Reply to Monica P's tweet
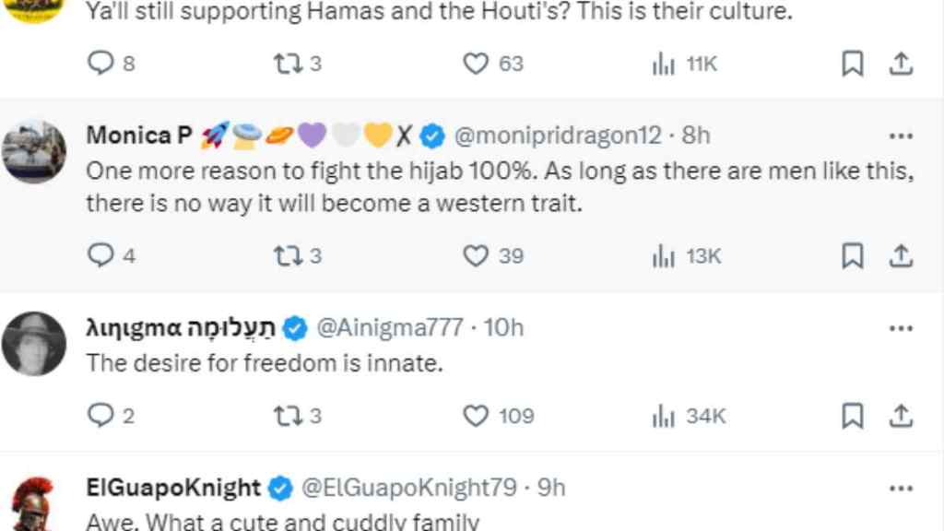The height and width of the screenshot is (531, 944). [112, 255]
